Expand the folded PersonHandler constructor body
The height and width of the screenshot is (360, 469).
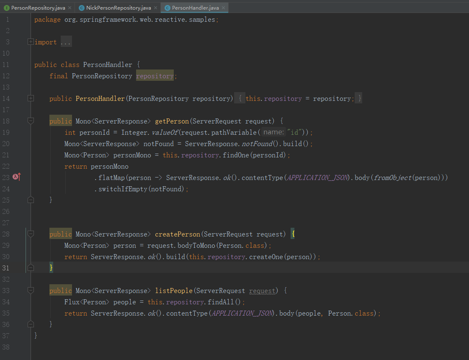coord(31,98)
